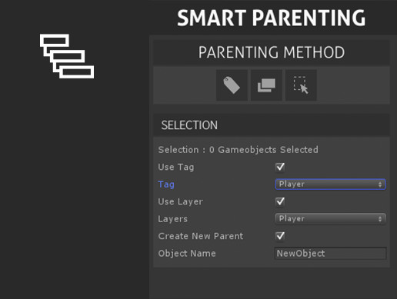Edit the Object Name field NewObject
This screenshot has height=299, width=397.
(330, 254)
